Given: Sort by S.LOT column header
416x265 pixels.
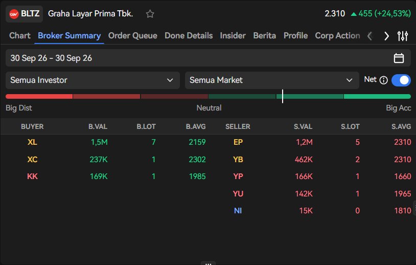Looking at the screenshot, I should click(x=350, y=127).
